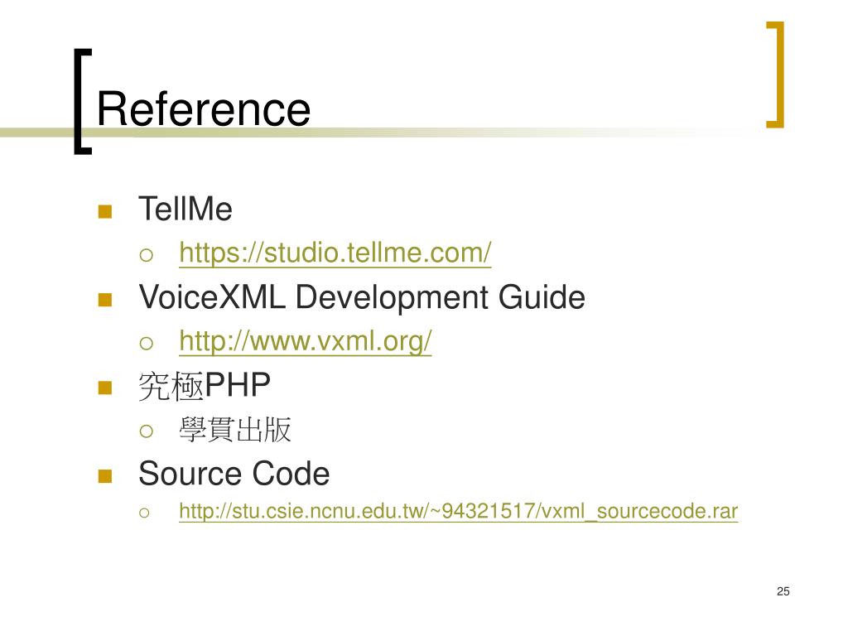Open the http://www.vxml.org/ link
This screenshot has width=848, height=636.
coord(305,341)
